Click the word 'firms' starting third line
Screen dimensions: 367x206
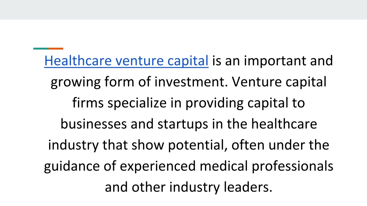tap(88, 103)
